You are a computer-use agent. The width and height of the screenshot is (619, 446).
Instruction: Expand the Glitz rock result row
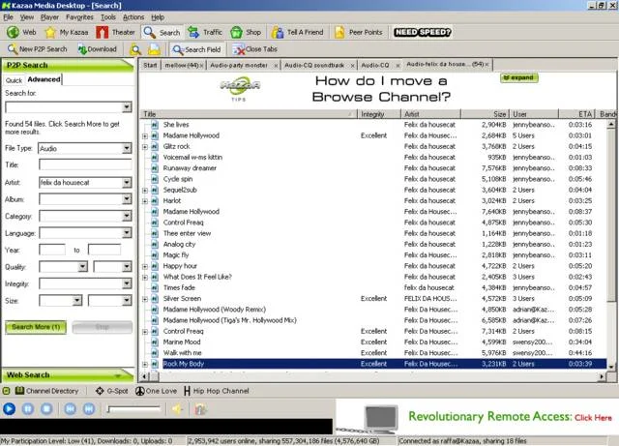pyautogui.click(x=145, y=147)
